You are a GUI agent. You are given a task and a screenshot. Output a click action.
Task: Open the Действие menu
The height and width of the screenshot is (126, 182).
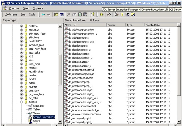tap(11, 14)
